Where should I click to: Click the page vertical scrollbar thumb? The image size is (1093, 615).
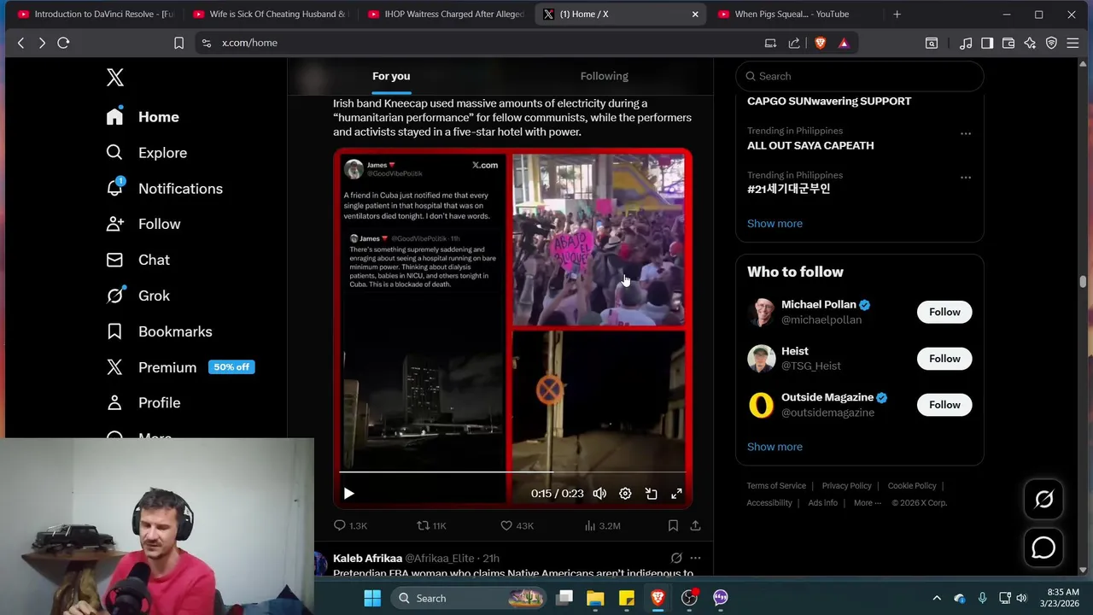click(1083, 281)
